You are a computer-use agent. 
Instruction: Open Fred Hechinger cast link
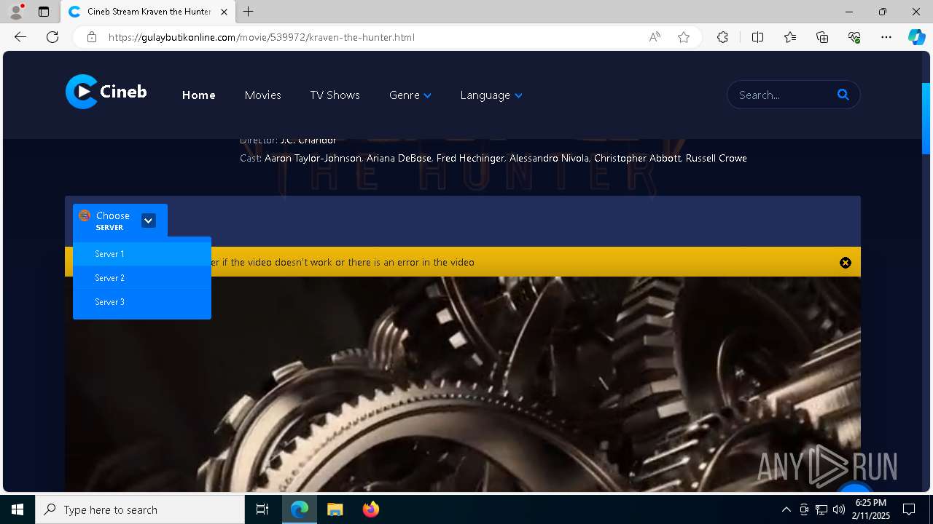[x=470, y=158]
